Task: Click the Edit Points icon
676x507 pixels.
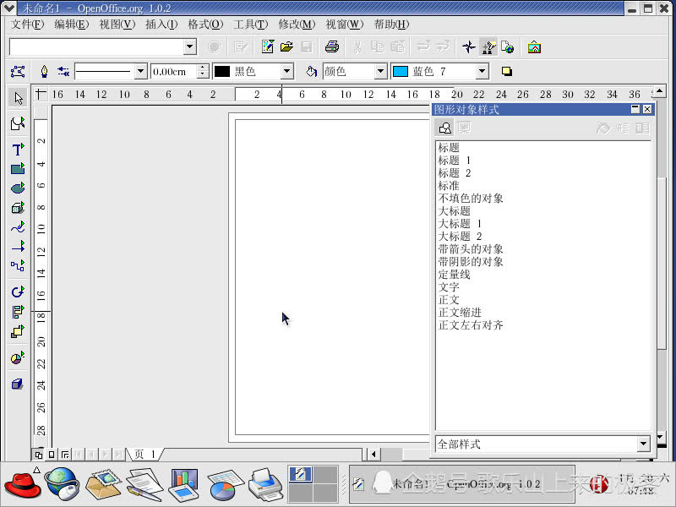Action: 18,72
